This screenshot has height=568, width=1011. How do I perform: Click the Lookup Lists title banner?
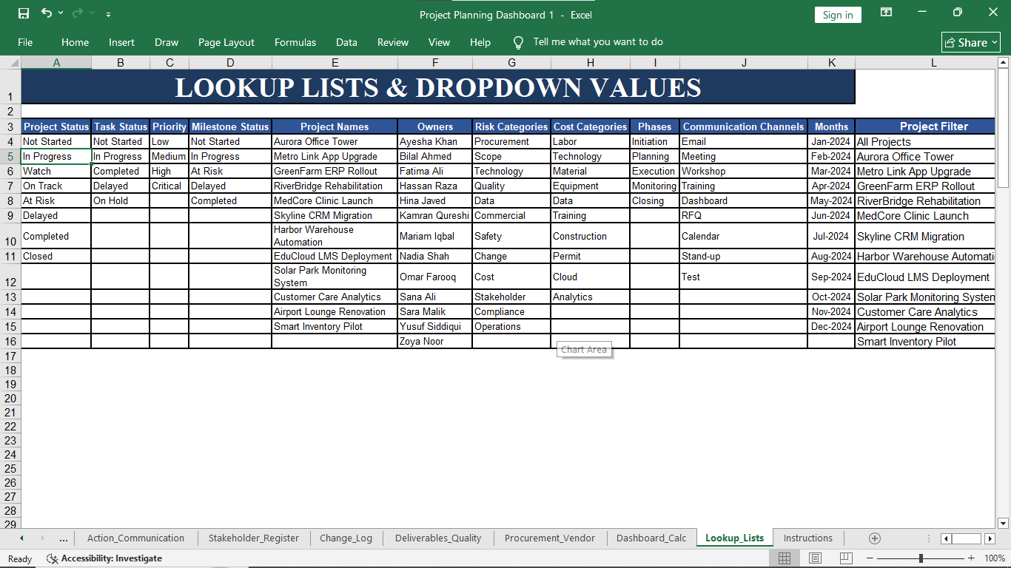(x=438, y=87)
